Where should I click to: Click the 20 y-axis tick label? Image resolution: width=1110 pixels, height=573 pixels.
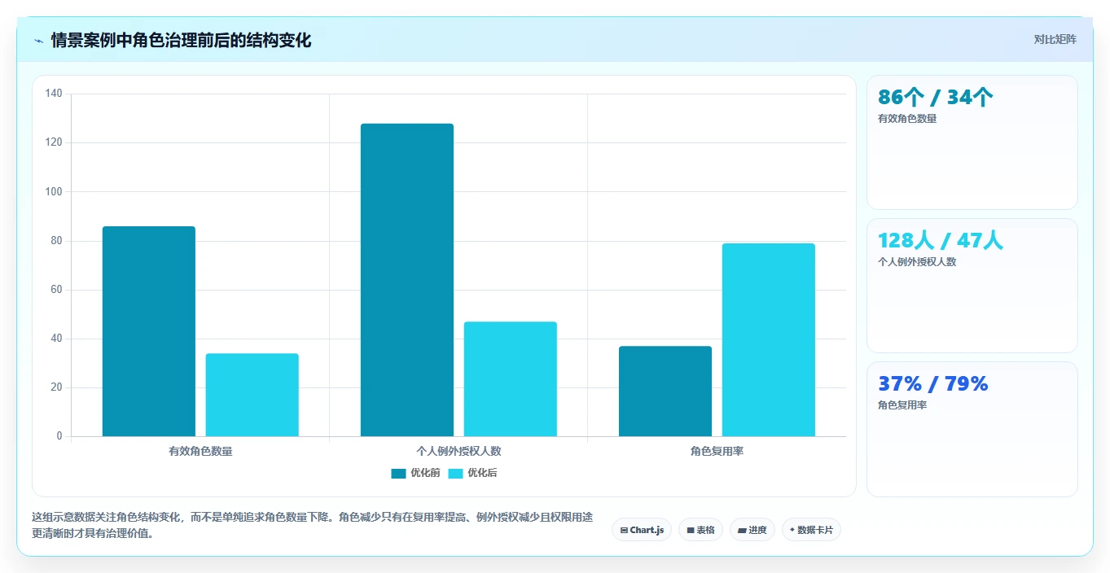(x=56, y=387)
